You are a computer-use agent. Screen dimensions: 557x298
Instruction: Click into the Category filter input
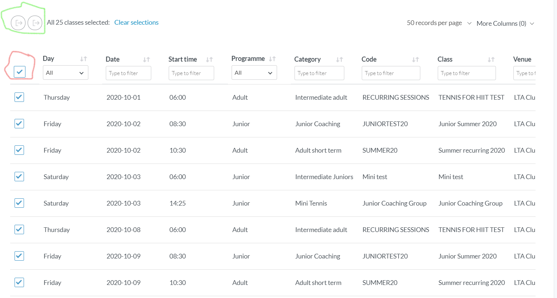coord(319,73)
